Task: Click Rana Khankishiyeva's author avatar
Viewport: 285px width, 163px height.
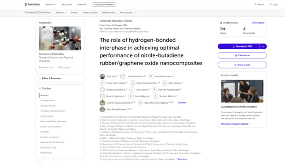Action: (102, 109)
